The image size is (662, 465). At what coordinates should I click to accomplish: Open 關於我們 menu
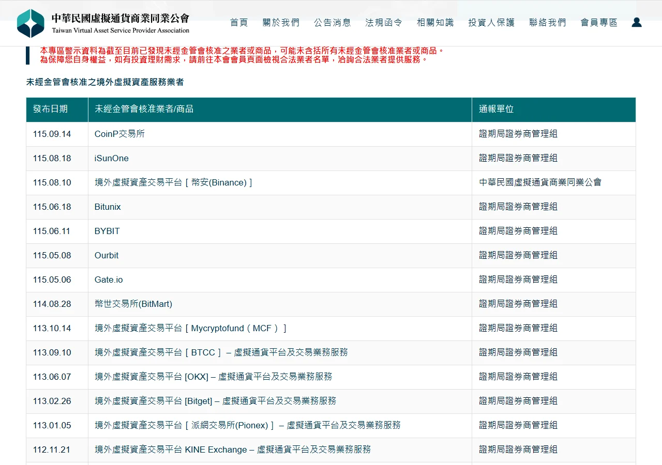281,23
